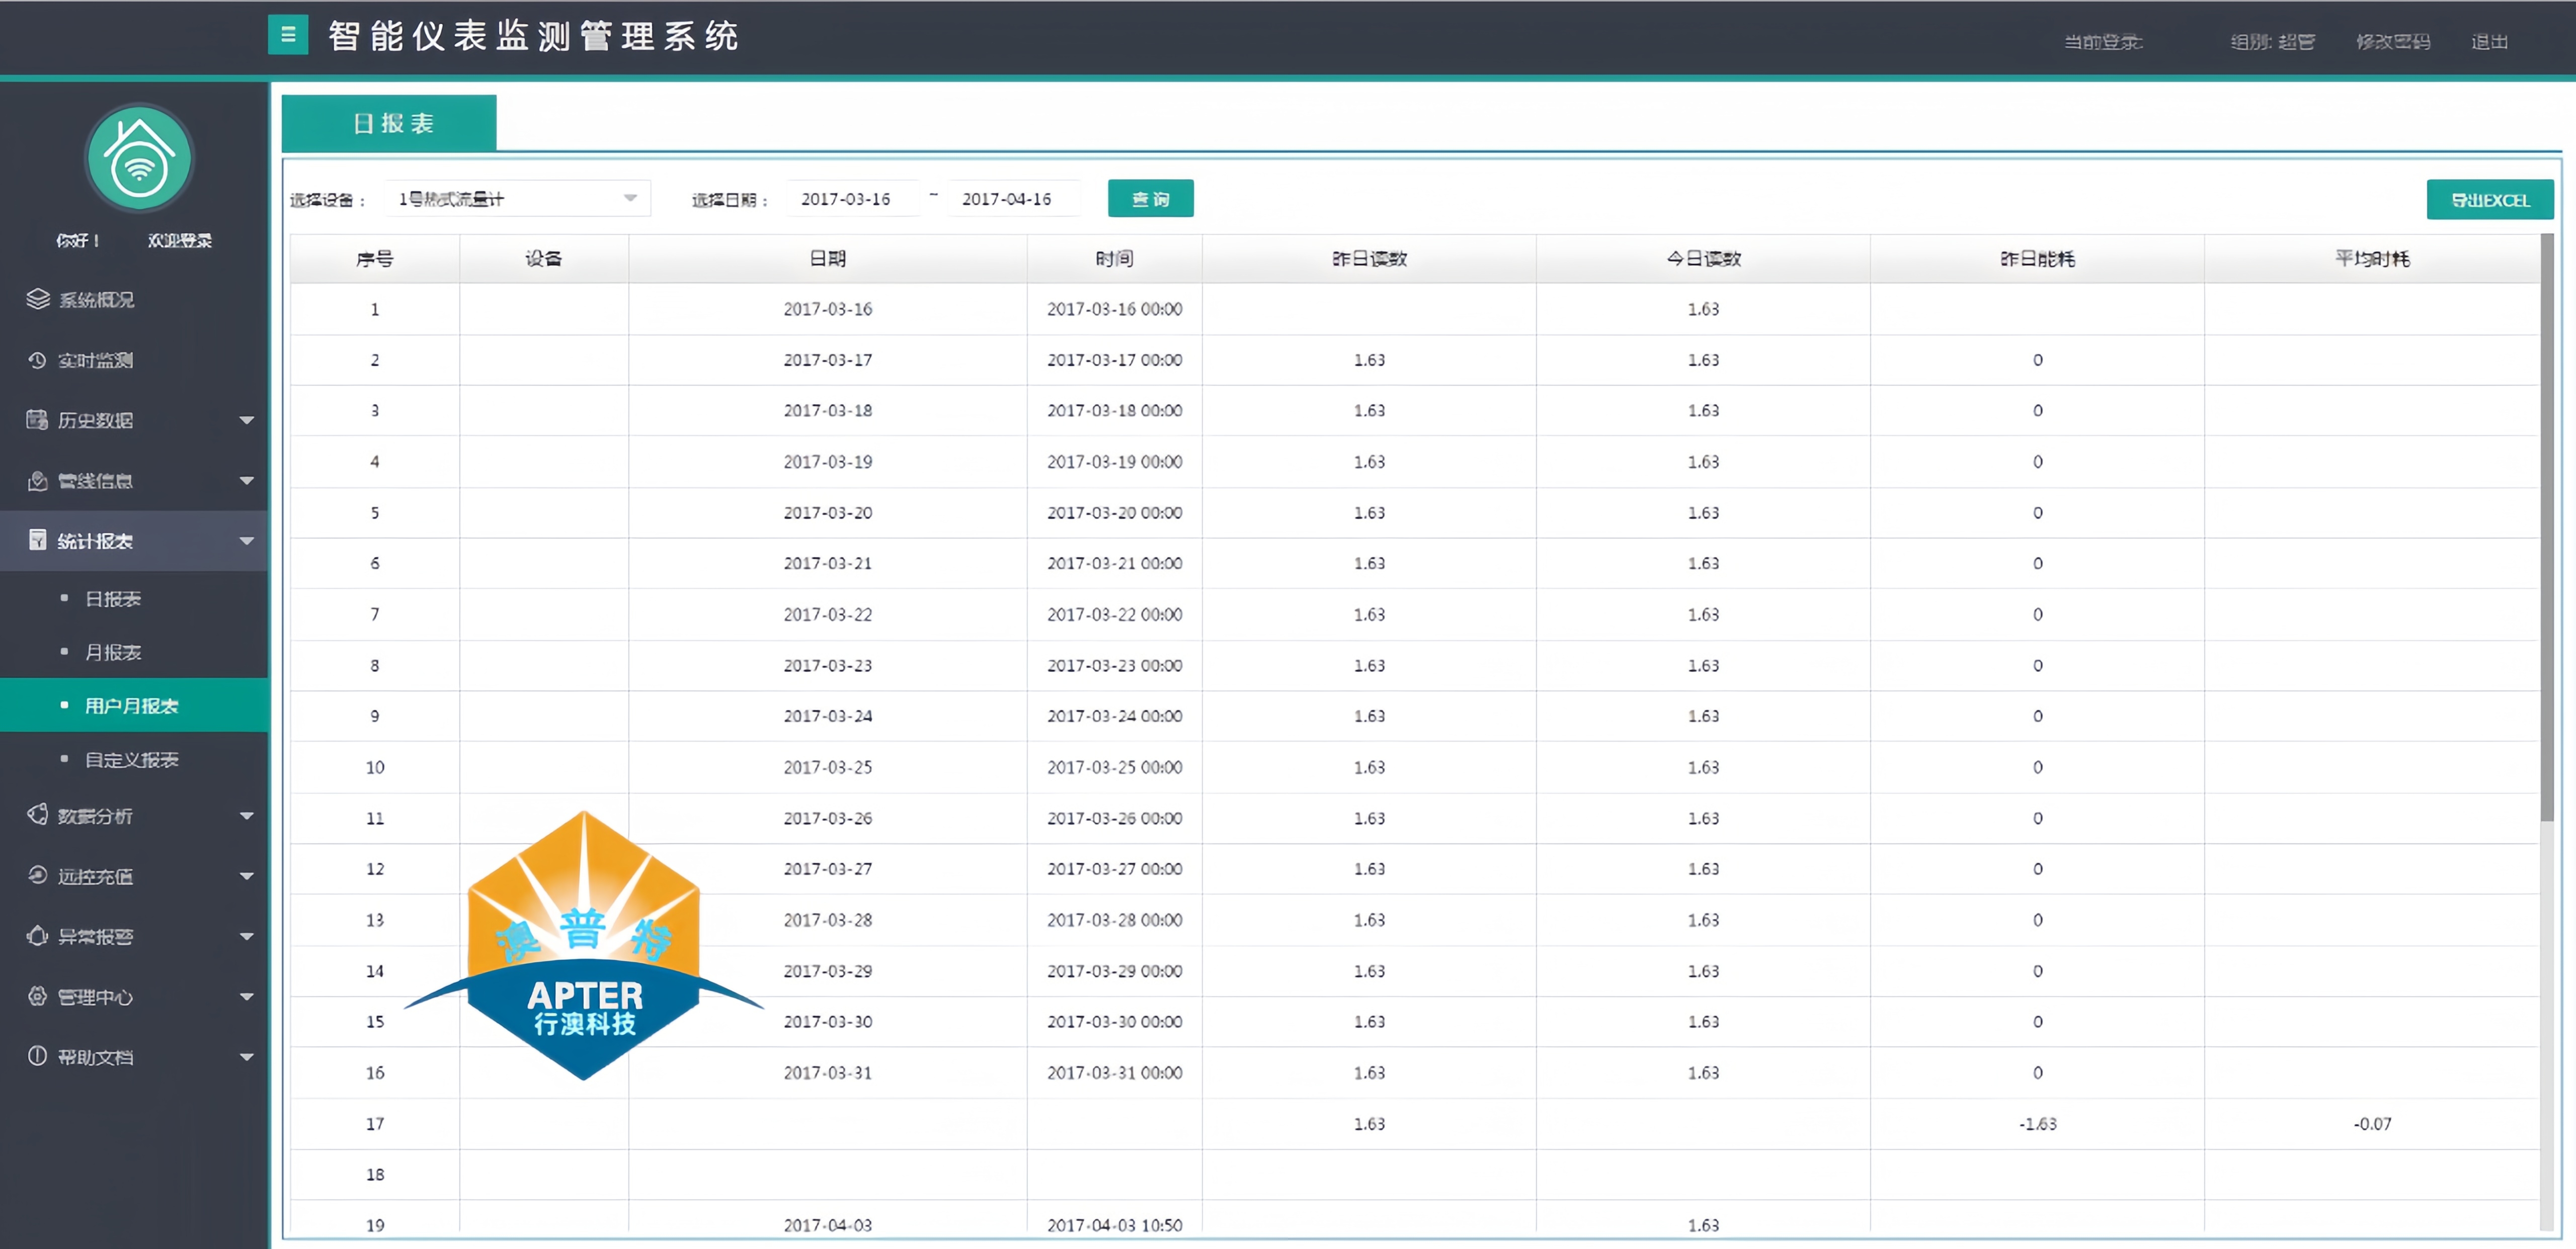
Task: Click the 序号 column header
Action: [374, 259]
